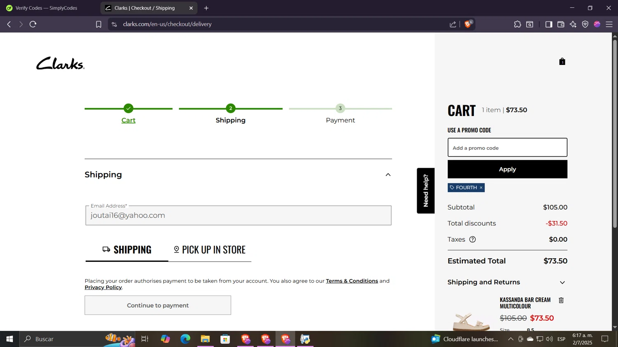618x347 pixels.
Task: Close the Clarks Checkout tab
Action: point(191,8)
